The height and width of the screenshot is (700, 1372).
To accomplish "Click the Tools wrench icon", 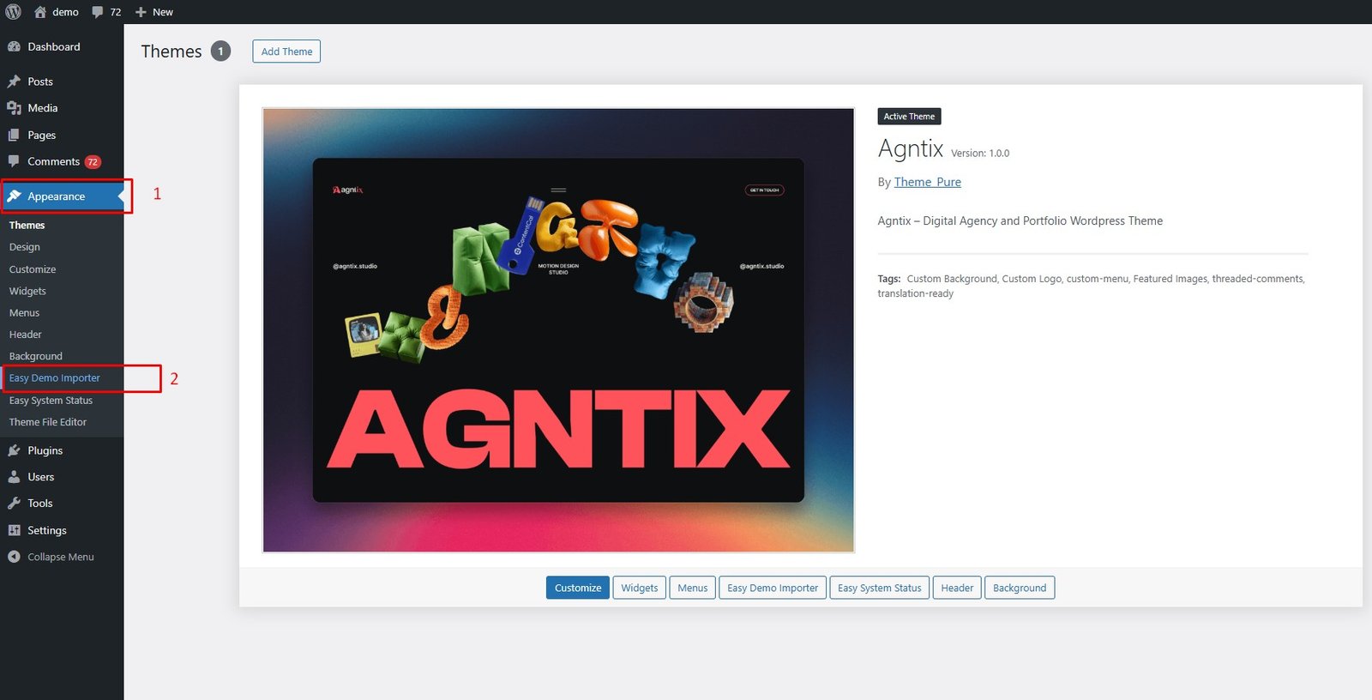I will coord(14,504).
